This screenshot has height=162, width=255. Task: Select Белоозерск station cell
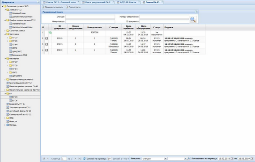pos(114,45)
